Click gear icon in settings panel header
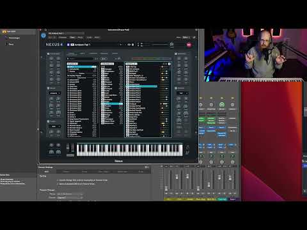Screen dimensions: 307x230 [x=146, y=167]
